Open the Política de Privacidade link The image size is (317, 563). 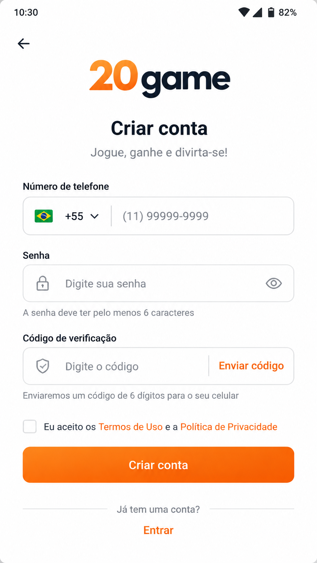tap(229, 427)
